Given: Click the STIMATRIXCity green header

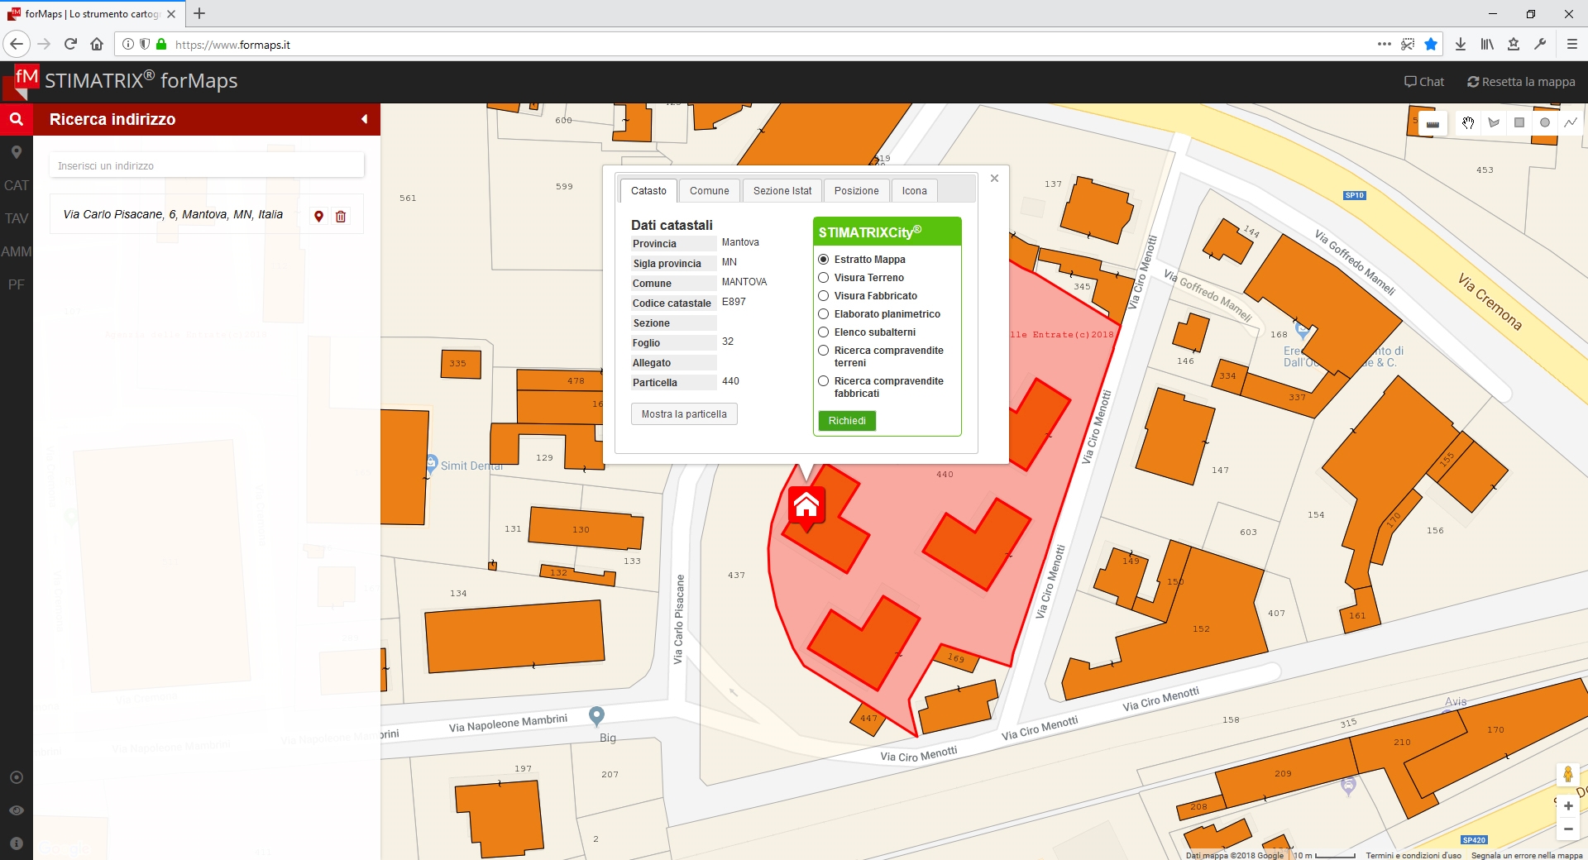Looking at the screenshot, I should click(887, 232).
